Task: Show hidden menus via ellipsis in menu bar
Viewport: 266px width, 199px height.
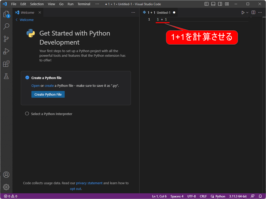Action: pyautogui.click(x=97, y=4)
